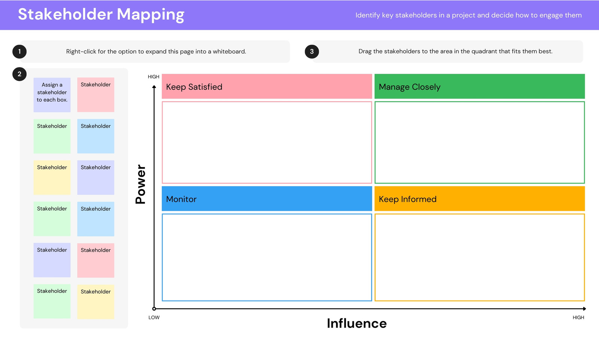Click the Keep Satisfied quadrant header

coord(267,86)
